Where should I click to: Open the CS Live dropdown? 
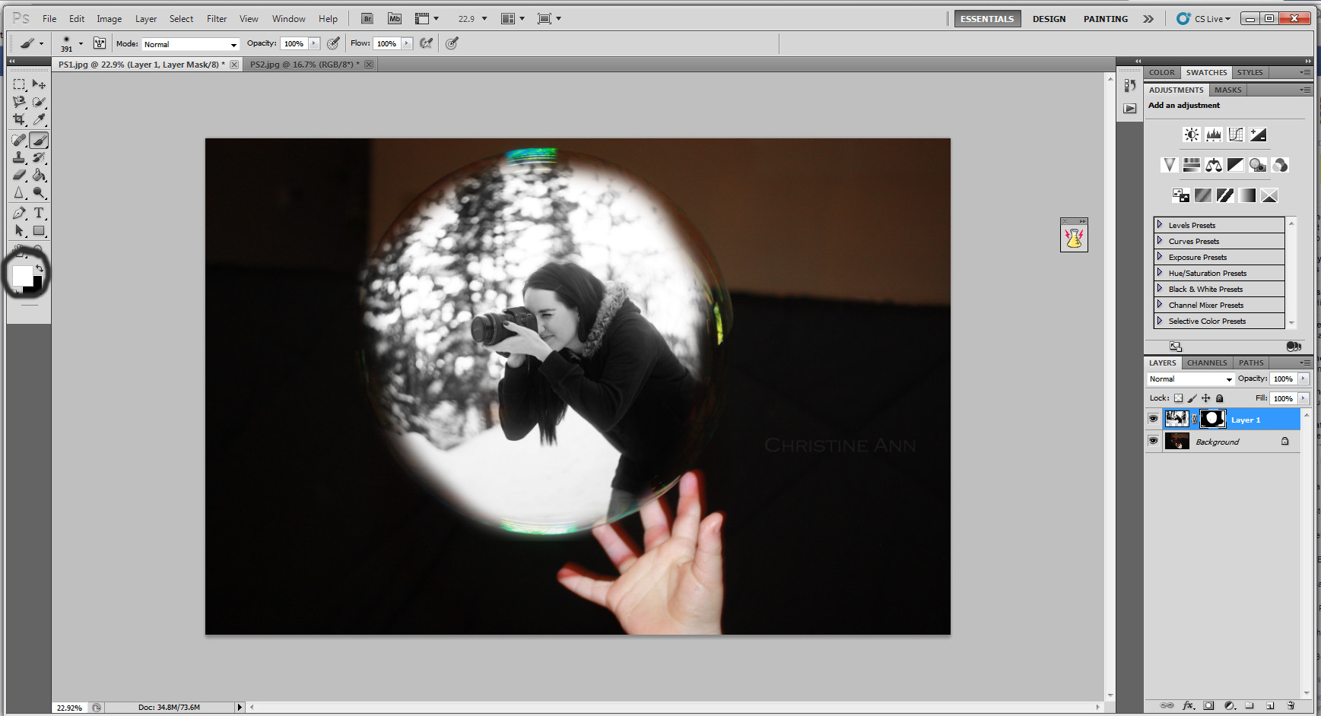[1205, 19]
